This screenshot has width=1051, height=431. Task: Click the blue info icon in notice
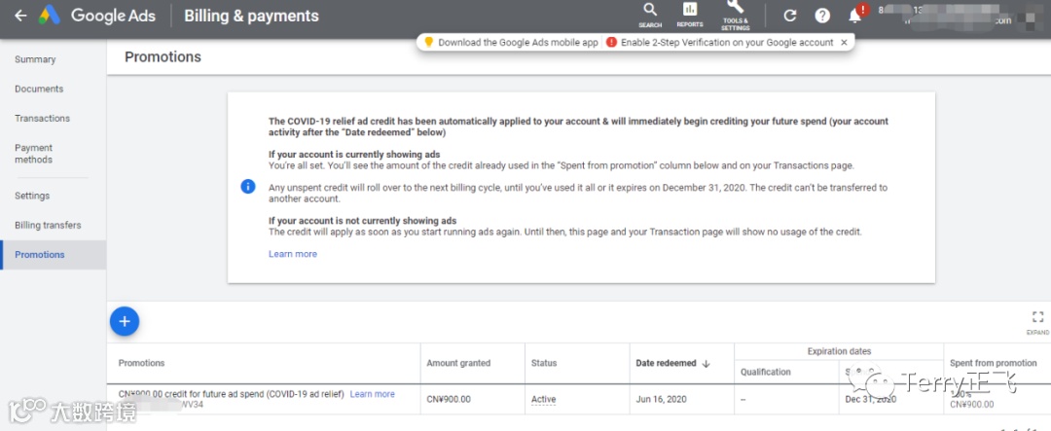[x=248, y=187]
